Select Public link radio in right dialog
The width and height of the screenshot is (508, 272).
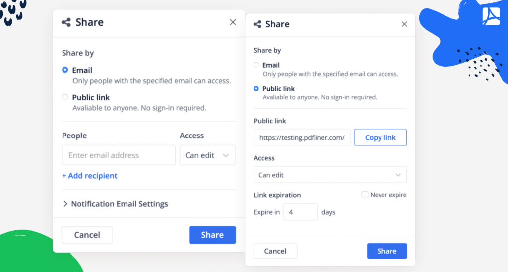click(x=256, y=89)
